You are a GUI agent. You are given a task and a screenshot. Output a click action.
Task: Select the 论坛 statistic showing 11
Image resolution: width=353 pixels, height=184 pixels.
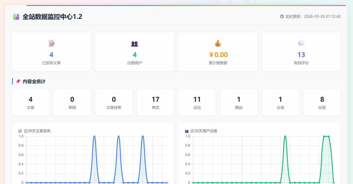point(197,102)
